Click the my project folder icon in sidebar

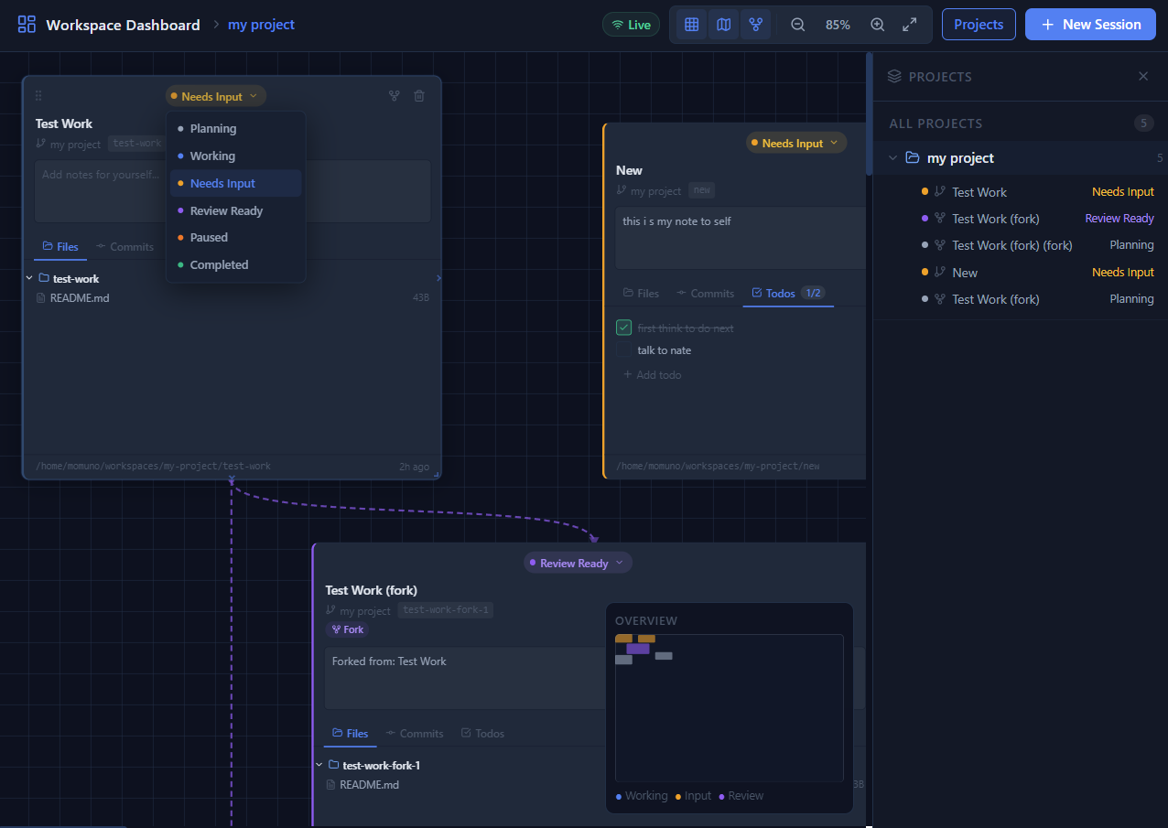click(912, 157)
